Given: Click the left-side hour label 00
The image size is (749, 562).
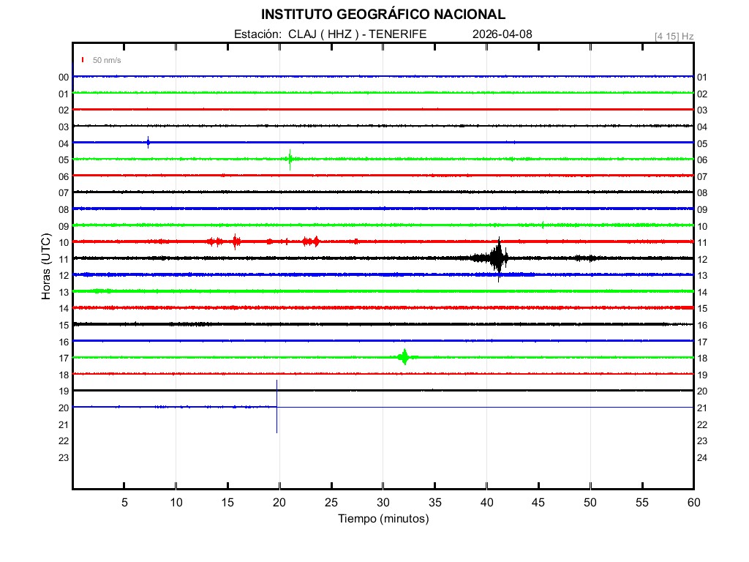Looking at the screenshot, I should coord(64,78).
